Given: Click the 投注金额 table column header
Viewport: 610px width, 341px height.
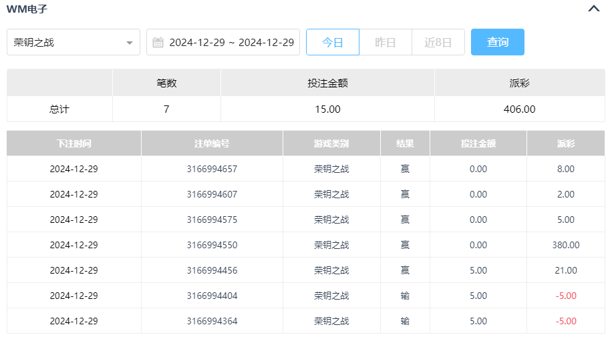Looking at the screenshot, I should point(478,143).
